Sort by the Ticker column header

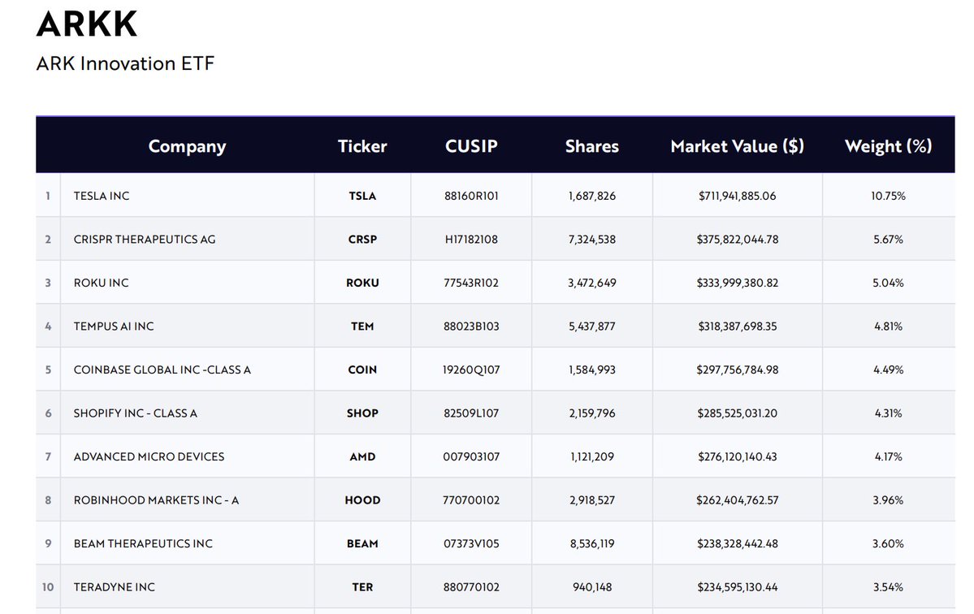pyautogui.click(x=362, y=146)
